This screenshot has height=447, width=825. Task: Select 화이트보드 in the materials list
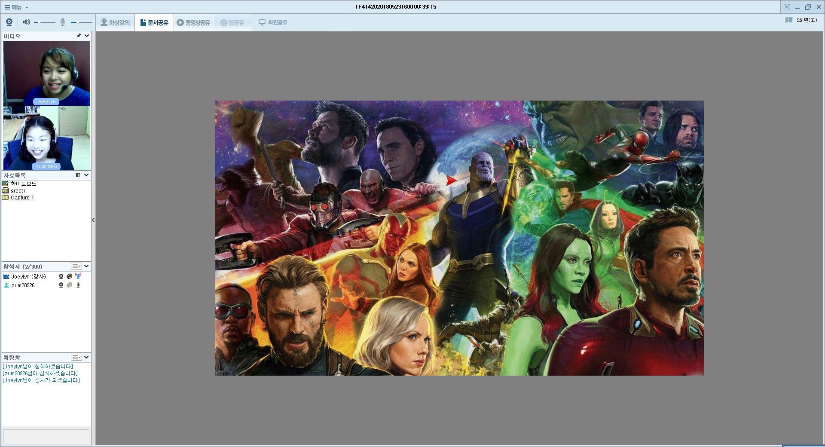(23, 184)
